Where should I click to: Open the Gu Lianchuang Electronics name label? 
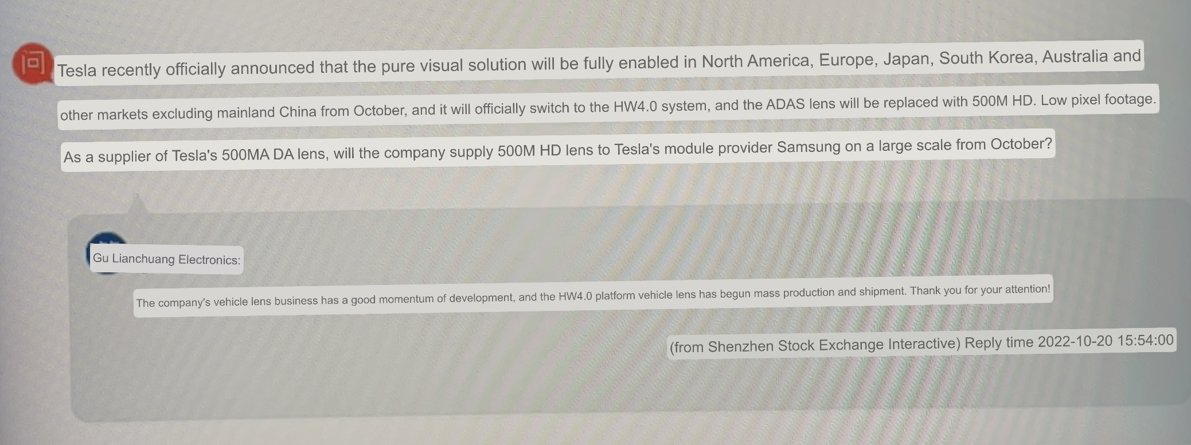coord(167,259)
